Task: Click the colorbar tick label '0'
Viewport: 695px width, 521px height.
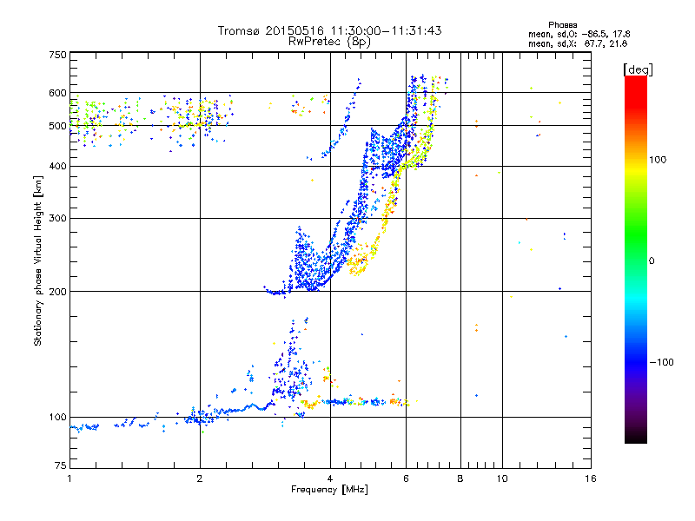Action: (652, 261)
